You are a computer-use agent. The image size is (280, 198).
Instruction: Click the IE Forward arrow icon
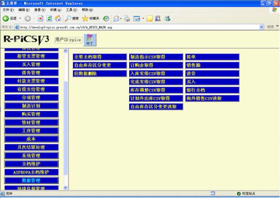point(27,18)
